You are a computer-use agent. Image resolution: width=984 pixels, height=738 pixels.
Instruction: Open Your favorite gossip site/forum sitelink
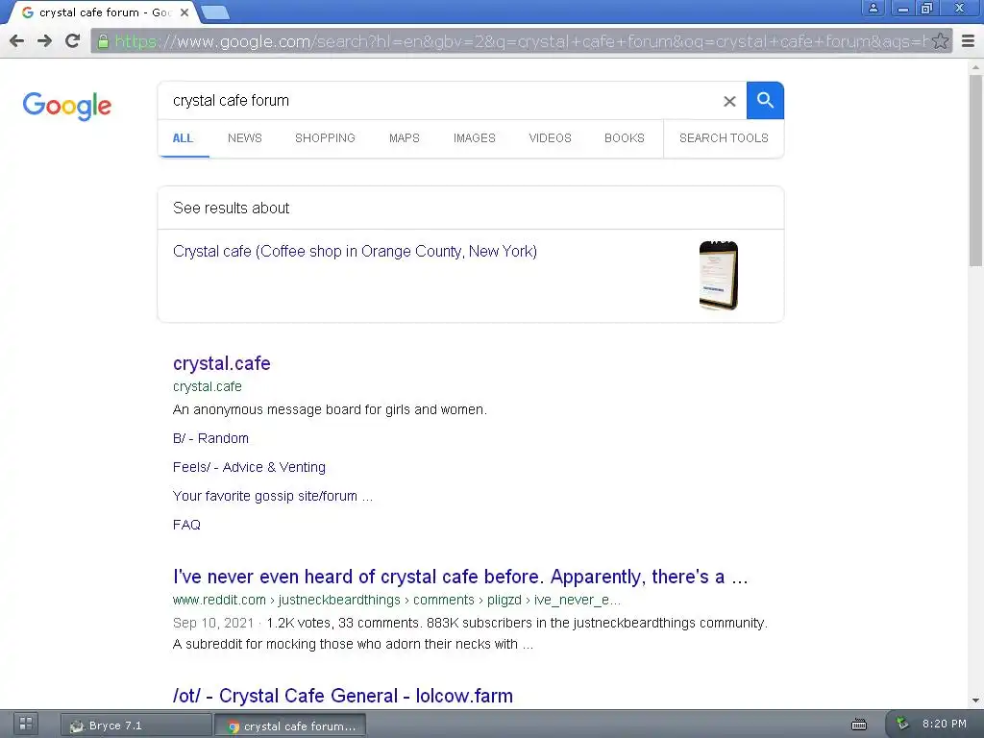click(x=272, y=497)
